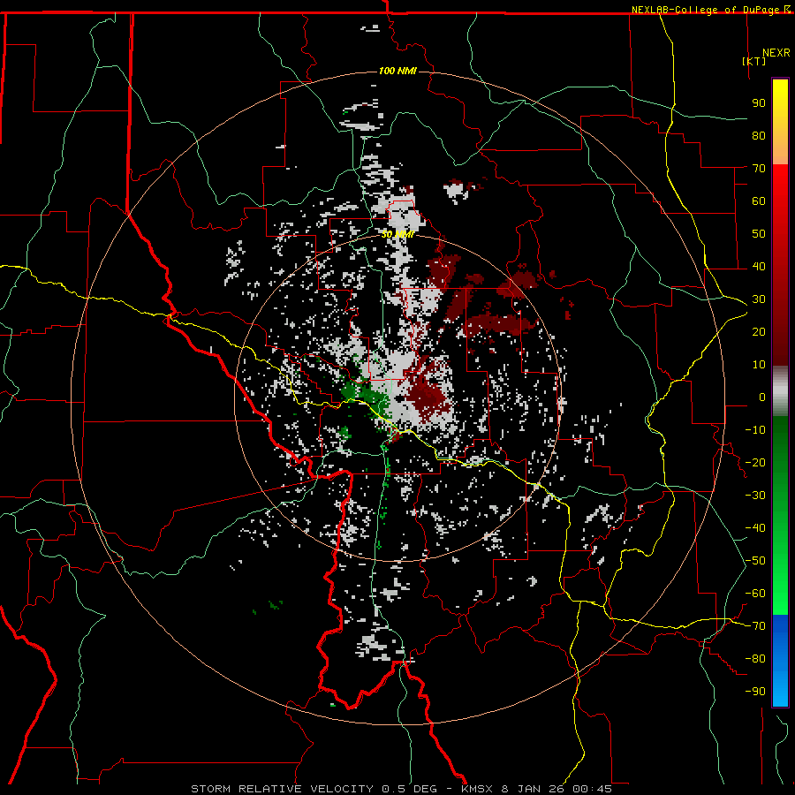This screenshot has width=795, height=795.
Task: Click the 60 value on the velocity scale
Action: (x=759, y=201)
